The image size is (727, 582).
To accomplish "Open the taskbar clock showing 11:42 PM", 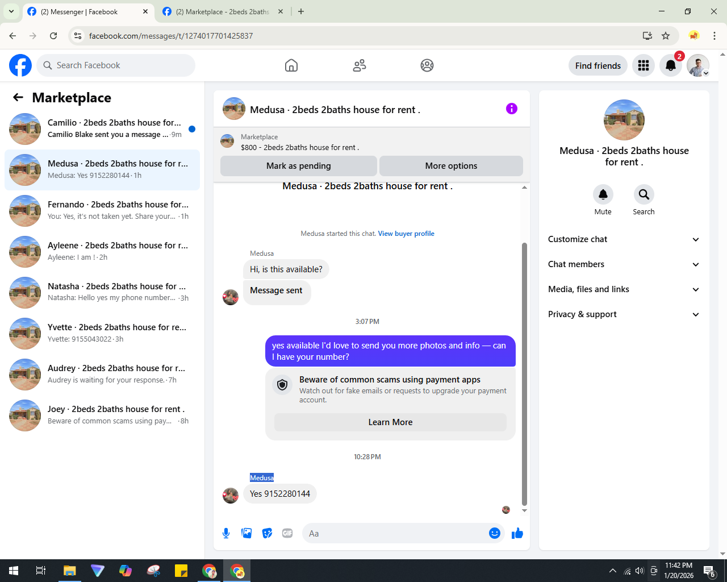I will click(x=679, y=571).
